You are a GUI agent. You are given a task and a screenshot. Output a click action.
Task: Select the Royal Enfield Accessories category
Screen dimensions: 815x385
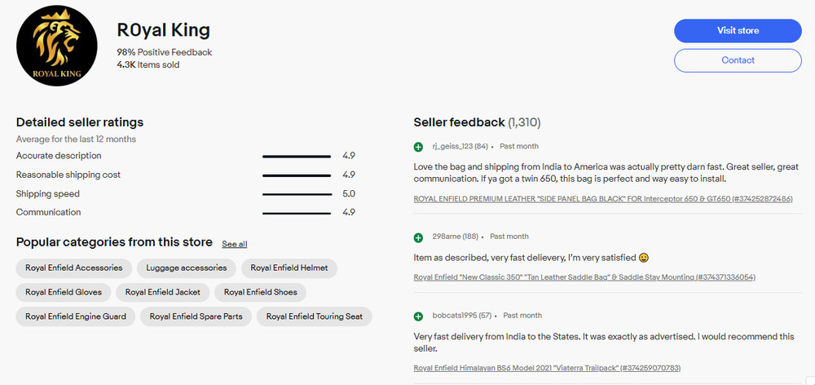74,268
